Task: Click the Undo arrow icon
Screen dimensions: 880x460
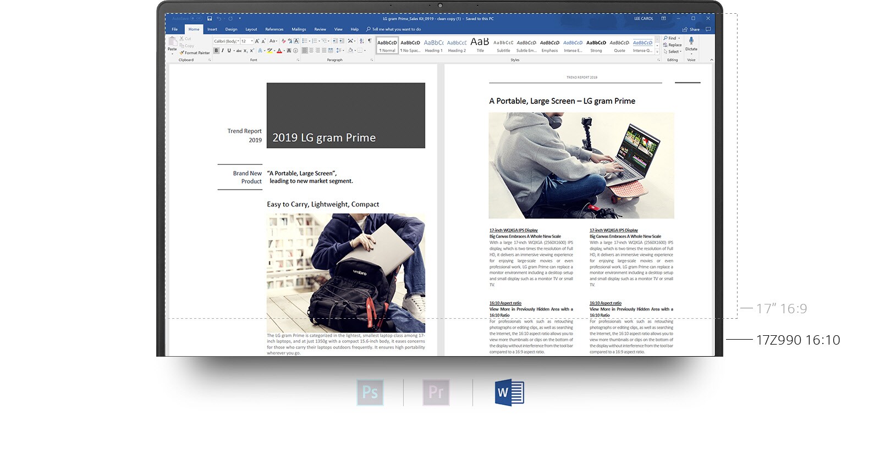Action: (x=219, y=19)
